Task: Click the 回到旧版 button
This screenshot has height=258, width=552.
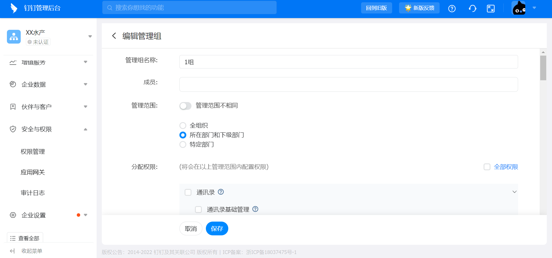Action: coord(376,8)
